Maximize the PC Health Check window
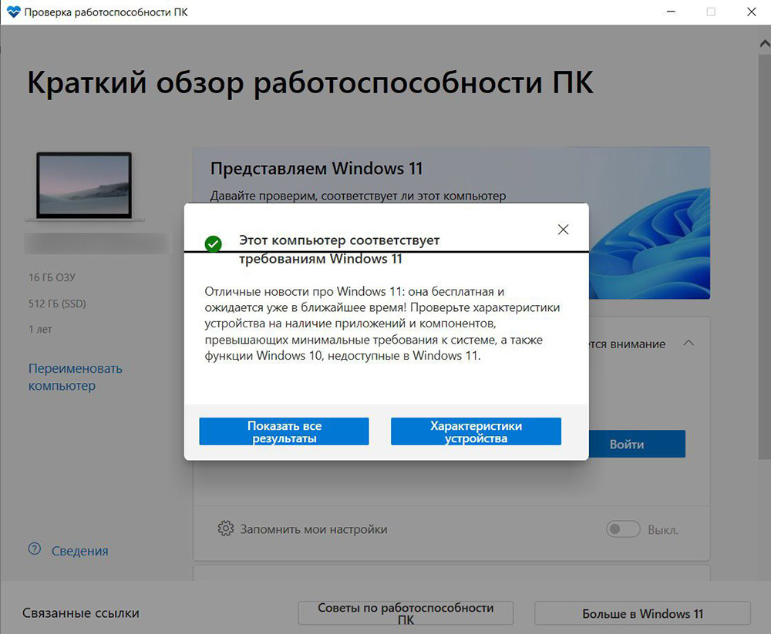 coord(710,12)
